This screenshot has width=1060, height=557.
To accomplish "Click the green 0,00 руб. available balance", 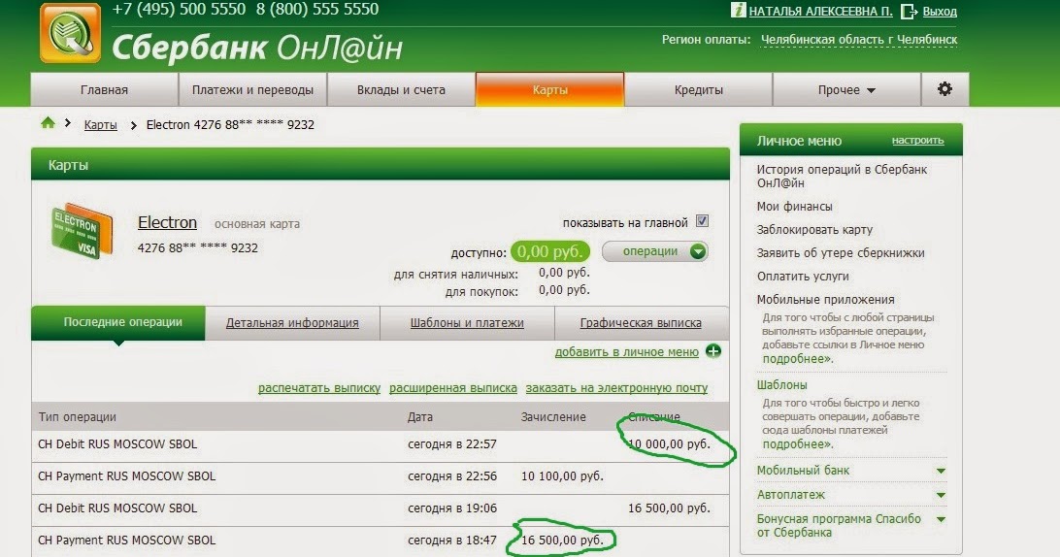I will pos(549,251).
